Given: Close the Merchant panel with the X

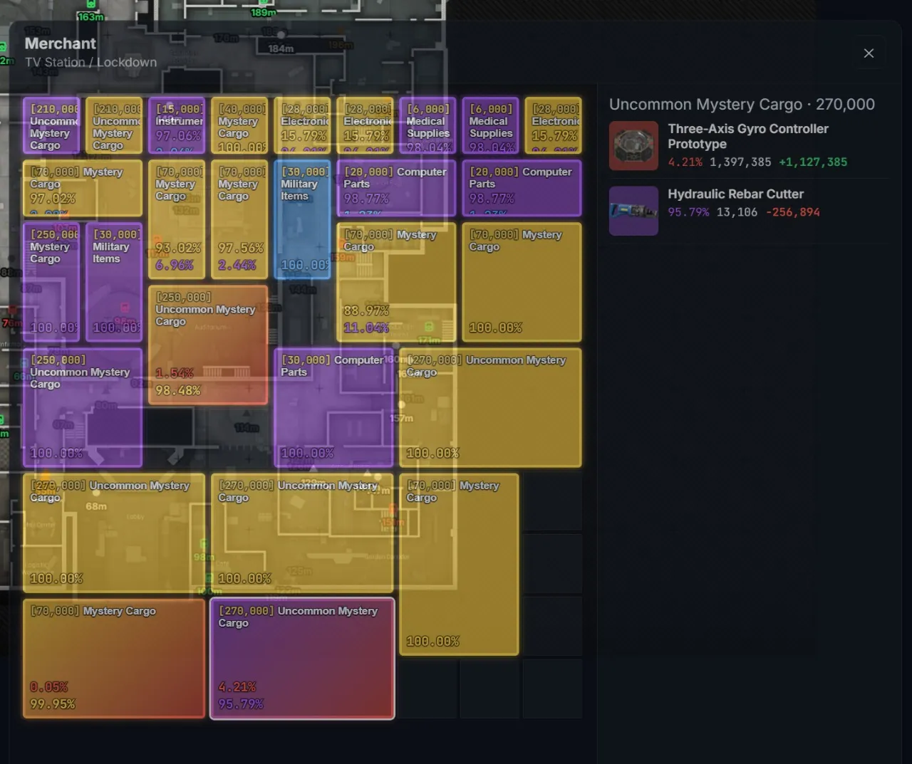Looking at the screenshot, I should [x=869, y=53].
